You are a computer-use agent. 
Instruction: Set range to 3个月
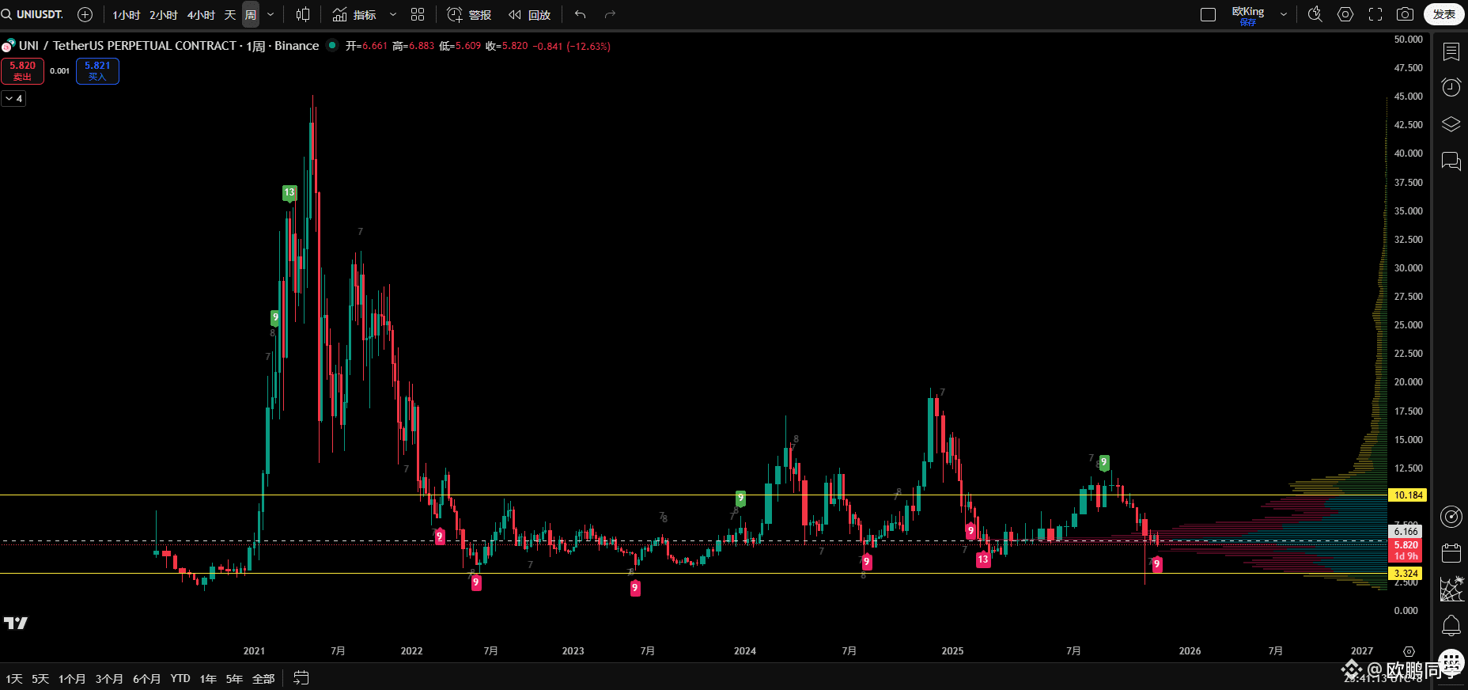pos(109,678)
